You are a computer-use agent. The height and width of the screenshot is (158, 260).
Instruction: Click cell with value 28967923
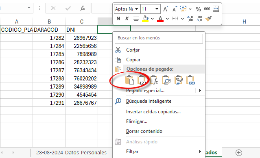tap(82, 38)
